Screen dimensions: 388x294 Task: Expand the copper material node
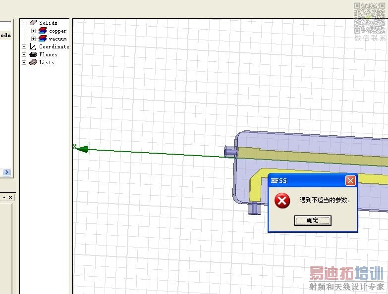33,31
